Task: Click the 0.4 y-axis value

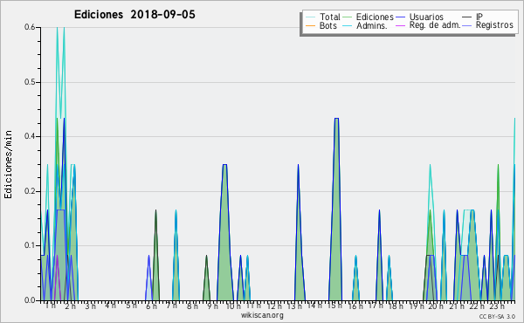Action: [x=30, y=136]
